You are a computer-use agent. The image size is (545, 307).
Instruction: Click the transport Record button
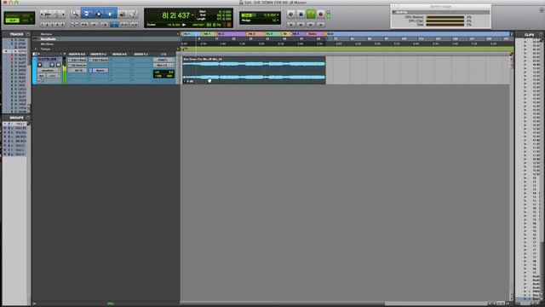[x=320, y=14]
